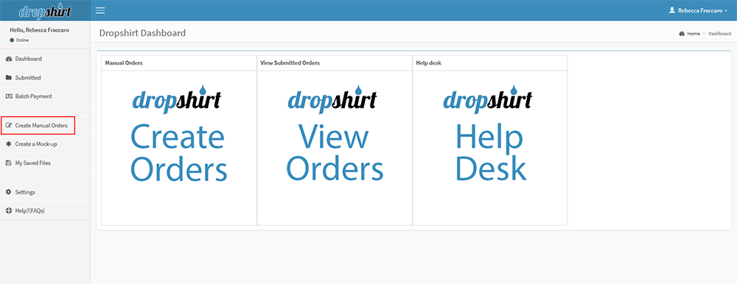Click Hello, Rebecca Fraccaro greeting text

40,30
